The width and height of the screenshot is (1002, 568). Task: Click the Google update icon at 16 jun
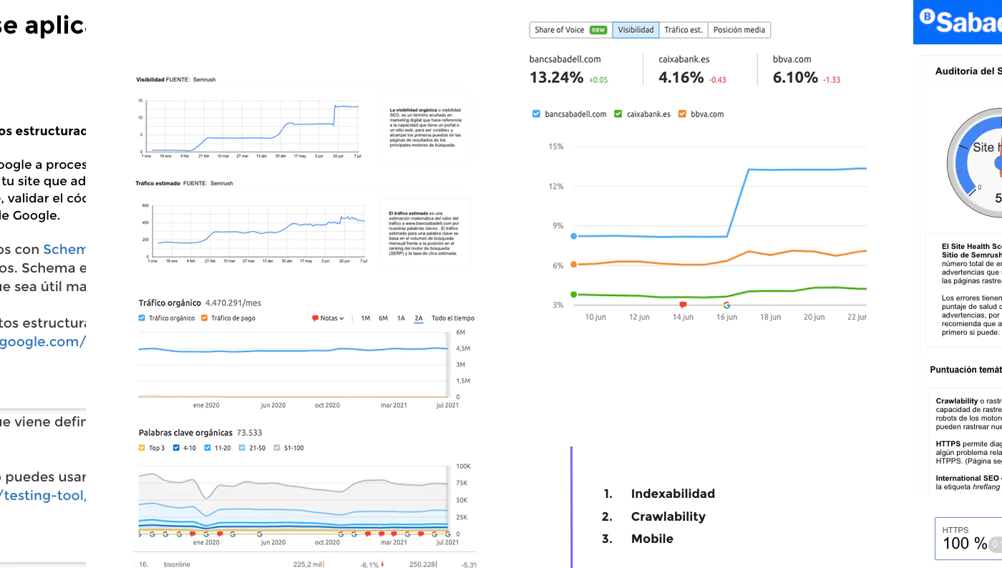coord(726,305)
